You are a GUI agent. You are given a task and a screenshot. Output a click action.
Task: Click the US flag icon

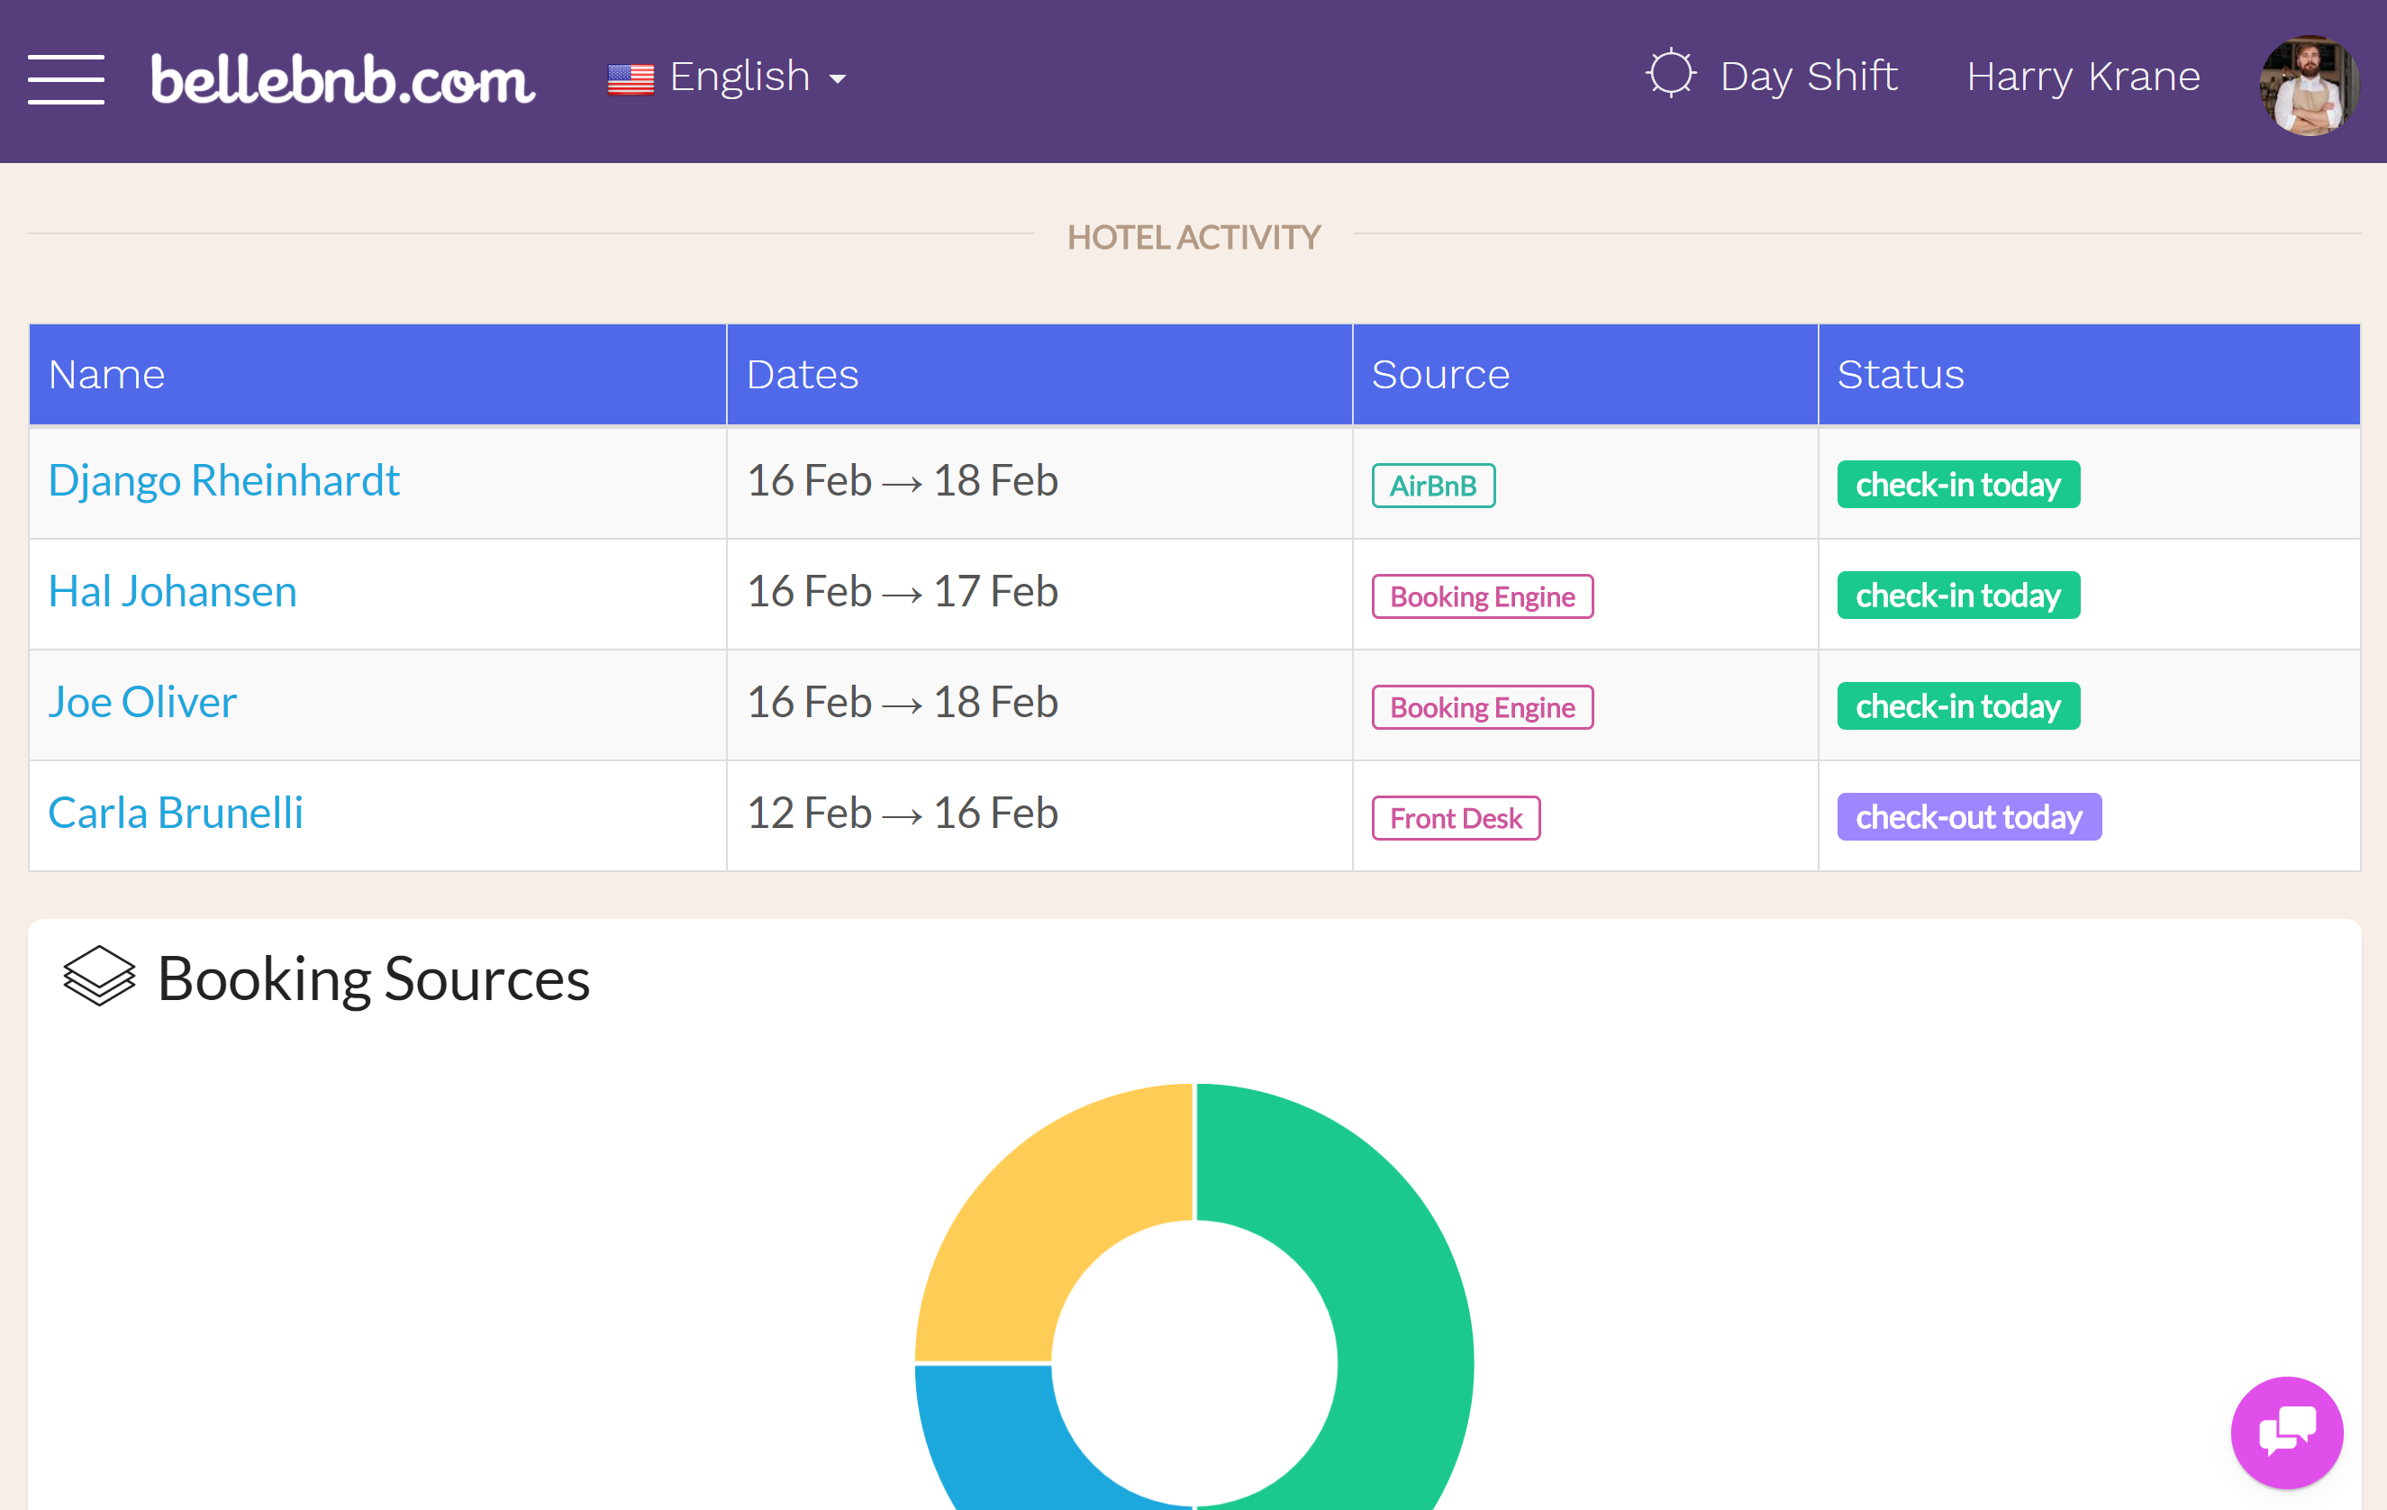[x=631, y=79]
